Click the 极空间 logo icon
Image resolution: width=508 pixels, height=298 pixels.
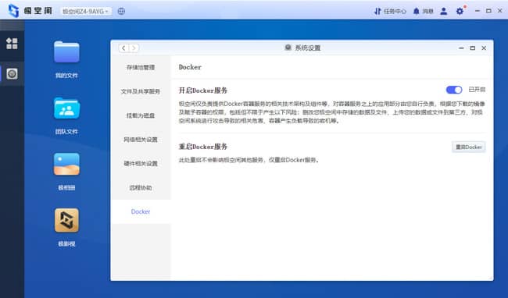coord(13,11)
